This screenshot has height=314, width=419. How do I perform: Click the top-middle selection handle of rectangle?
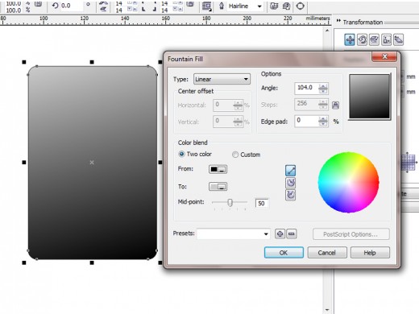point(92,62)
